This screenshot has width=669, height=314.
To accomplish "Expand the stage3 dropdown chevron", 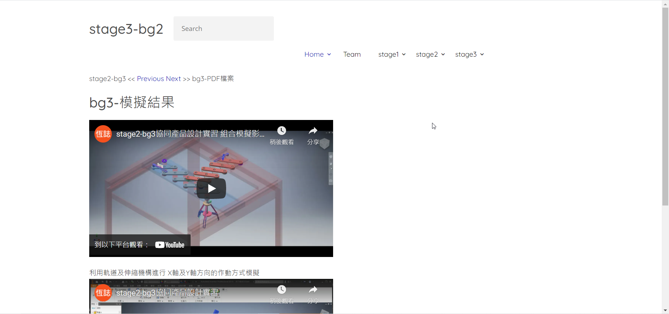I will (x=482, y=55).
